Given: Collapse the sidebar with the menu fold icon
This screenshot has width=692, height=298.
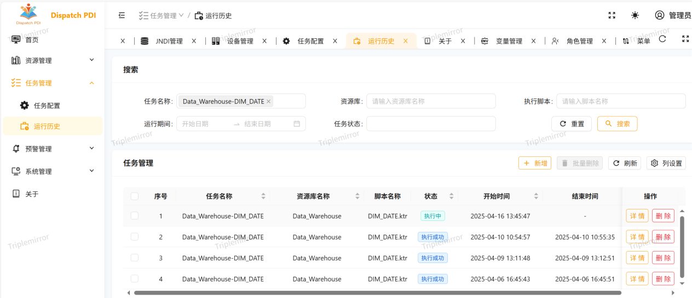Looking at the screenshot, I should (122, 15).
